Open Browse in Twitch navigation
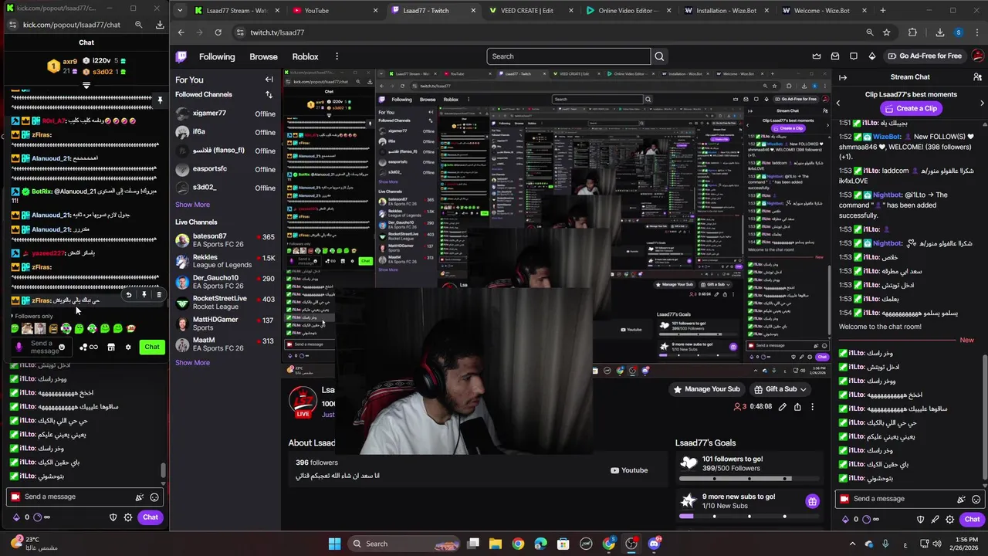Viewport: 988px width, 556px height. pos(263,56)
